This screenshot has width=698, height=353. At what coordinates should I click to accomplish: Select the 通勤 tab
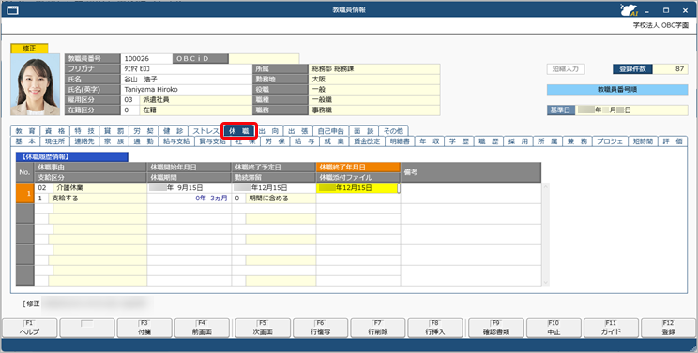click(x=144, y=141)
